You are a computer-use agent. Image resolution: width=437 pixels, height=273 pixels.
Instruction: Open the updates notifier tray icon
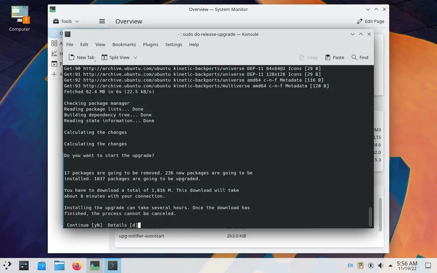371,265
